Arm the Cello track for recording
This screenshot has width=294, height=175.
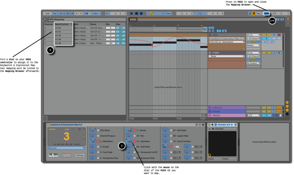[x=278, y=35]
